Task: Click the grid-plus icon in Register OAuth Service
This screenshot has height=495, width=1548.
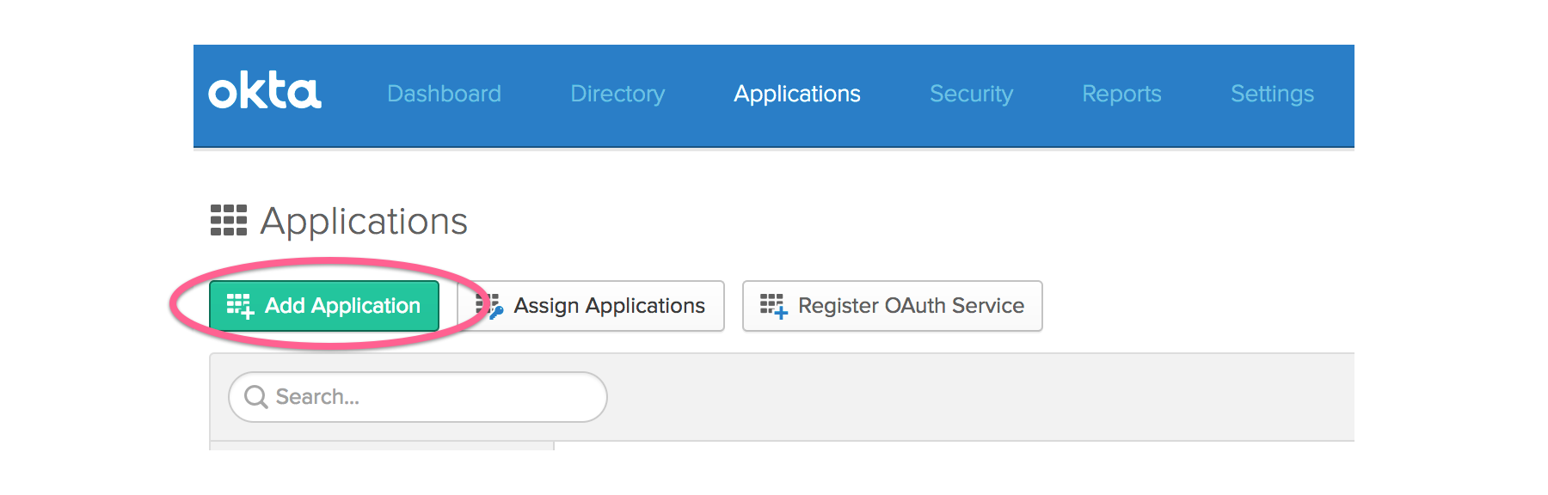Action: [773, 306]
